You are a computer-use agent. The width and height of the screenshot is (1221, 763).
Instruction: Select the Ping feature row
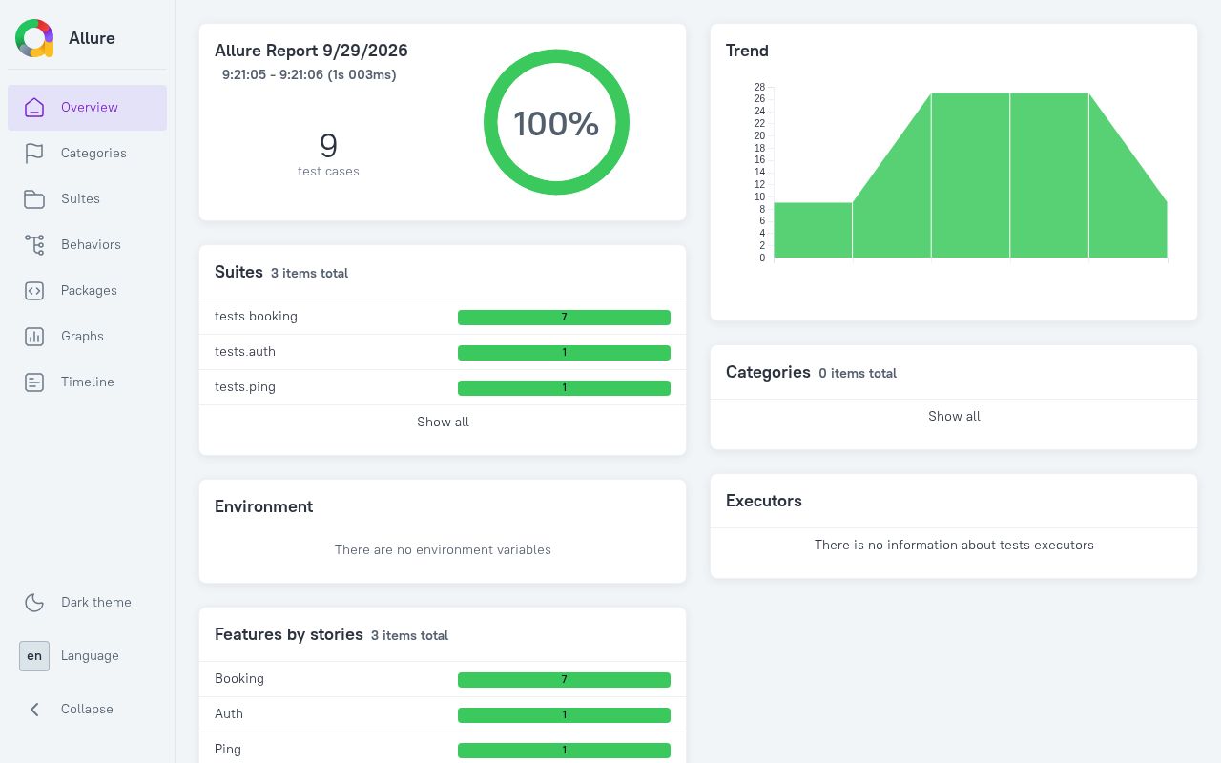click(443, 750)
